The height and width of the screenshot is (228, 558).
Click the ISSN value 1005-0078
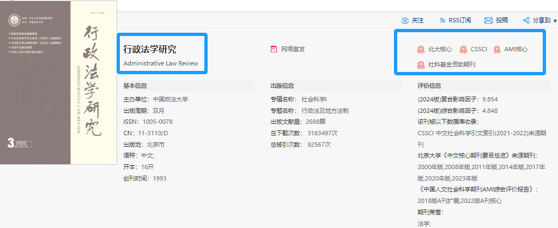pos(157,122)
